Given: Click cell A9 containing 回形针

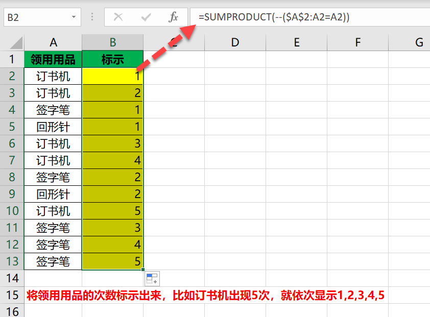Looking at the screenshot, I should click(53, 194).
